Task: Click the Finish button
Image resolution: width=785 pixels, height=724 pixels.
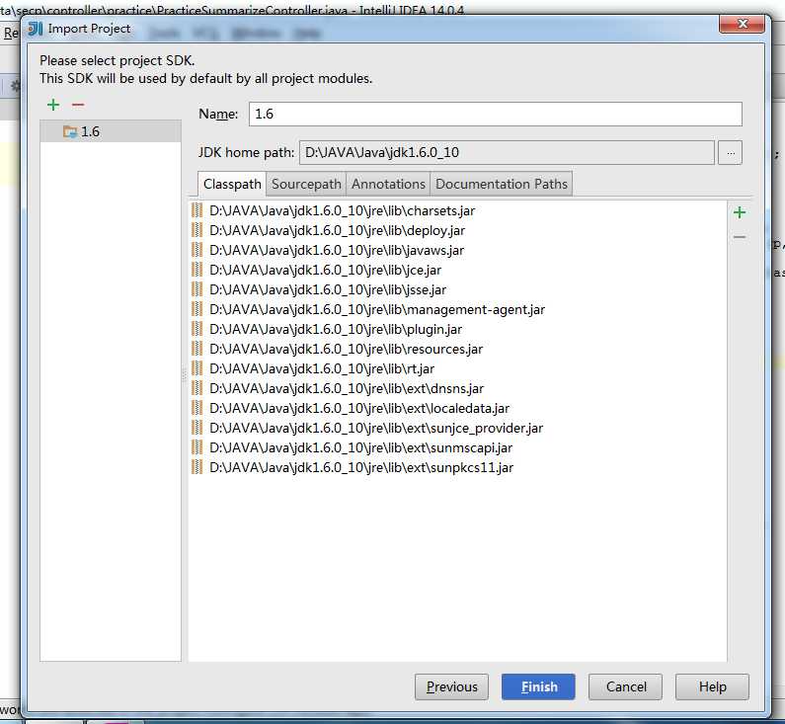Action: click(539, 686)
